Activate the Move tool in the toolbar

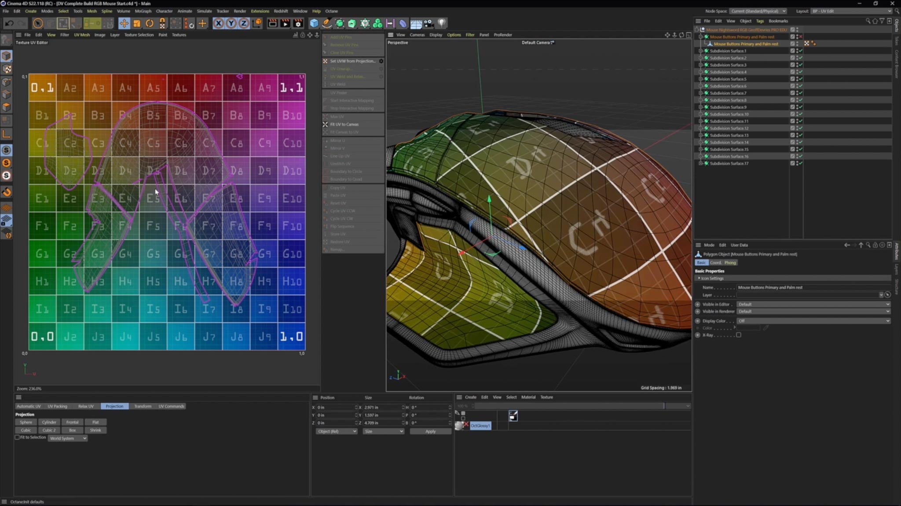124,23
